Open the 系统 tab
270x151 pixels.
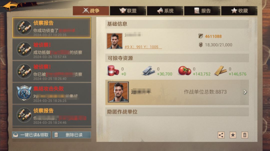click(165, 11)
